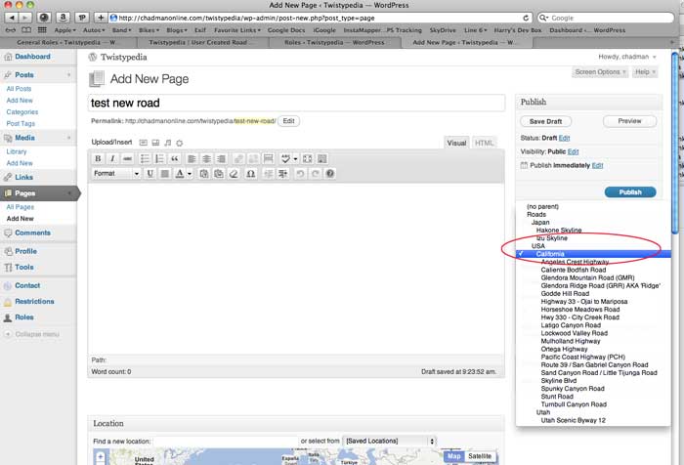Open Screen Options panel

(x=600, y=72)
